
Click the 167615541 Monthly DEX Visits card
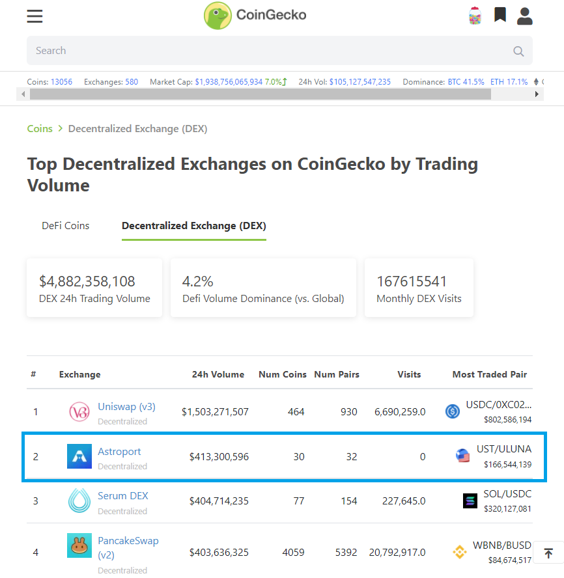[x=419, y=288]
